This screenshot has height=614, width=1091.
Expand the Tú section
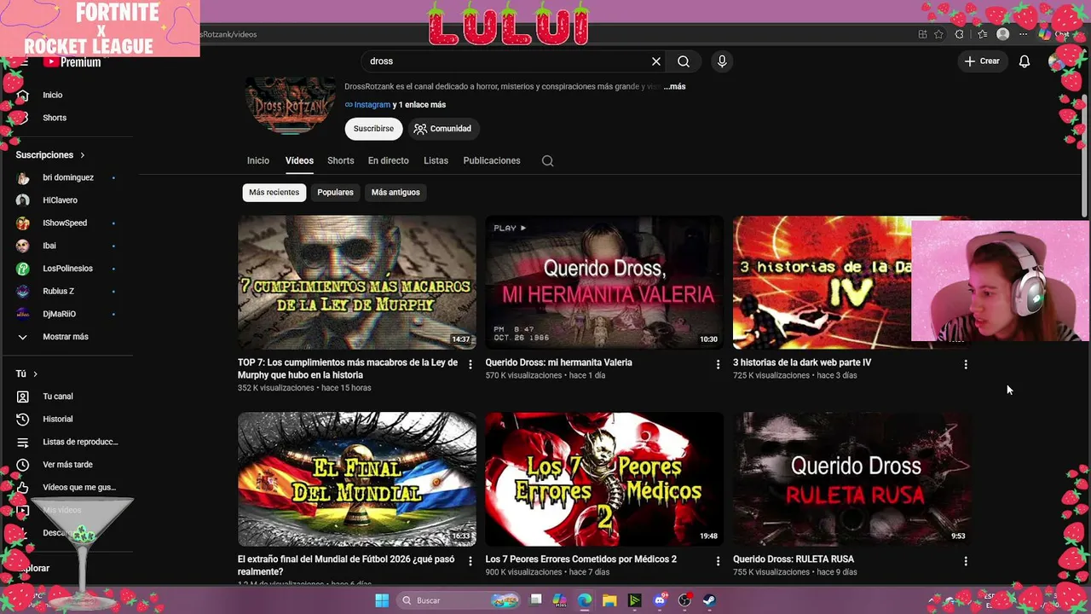(26, 374)
